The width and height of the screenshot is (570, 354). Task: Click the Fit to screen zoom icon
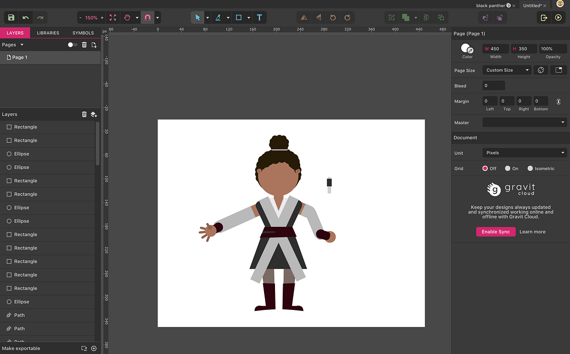(113, 18)
